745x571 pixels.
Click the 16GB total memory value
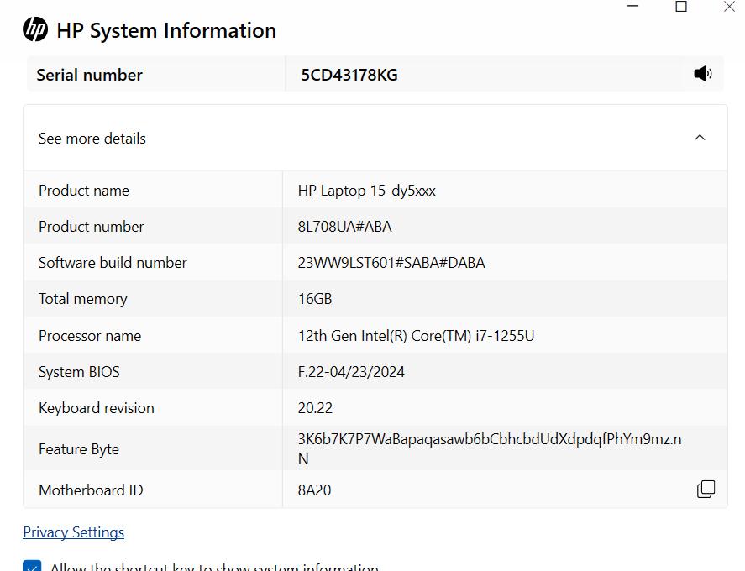tap(315, 299)
